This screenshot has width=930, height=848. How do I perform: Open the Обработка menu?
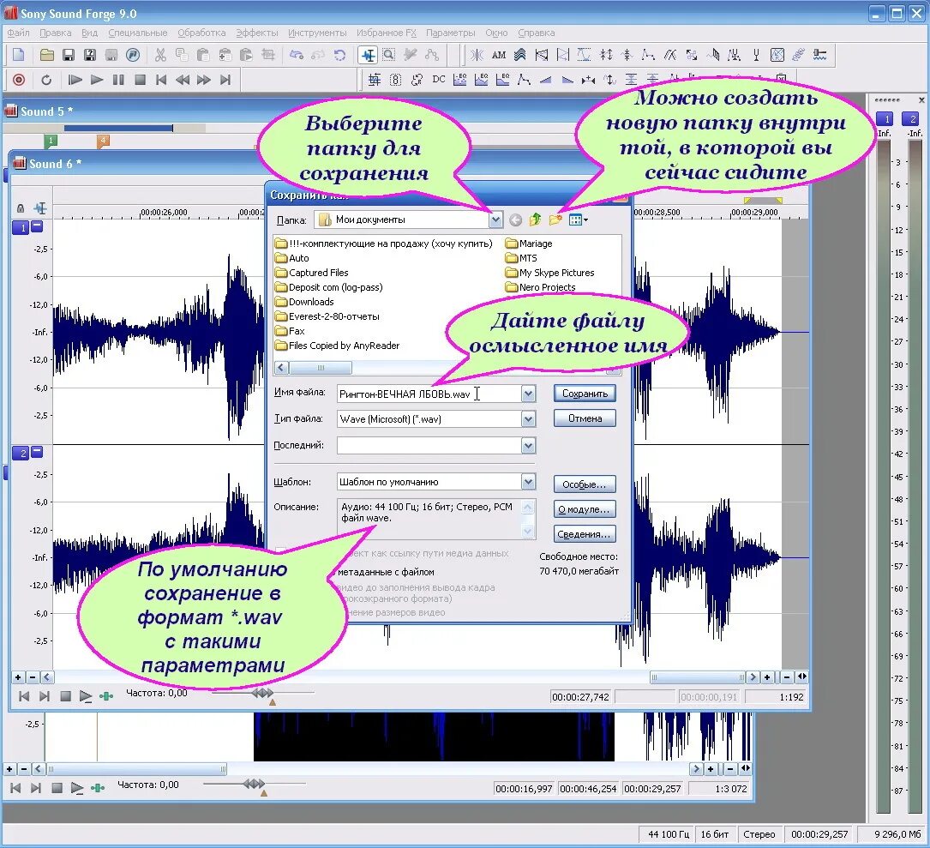click(x=201, y=33)
